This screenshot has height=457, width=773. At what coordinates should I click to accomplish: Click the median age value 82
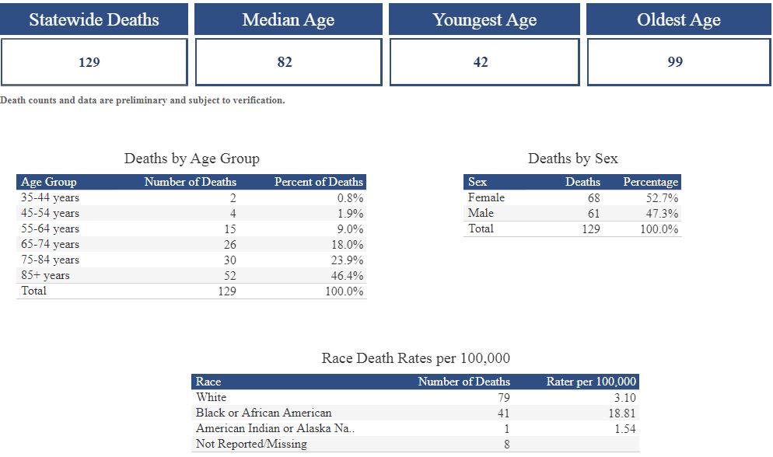tap(285, 62)
